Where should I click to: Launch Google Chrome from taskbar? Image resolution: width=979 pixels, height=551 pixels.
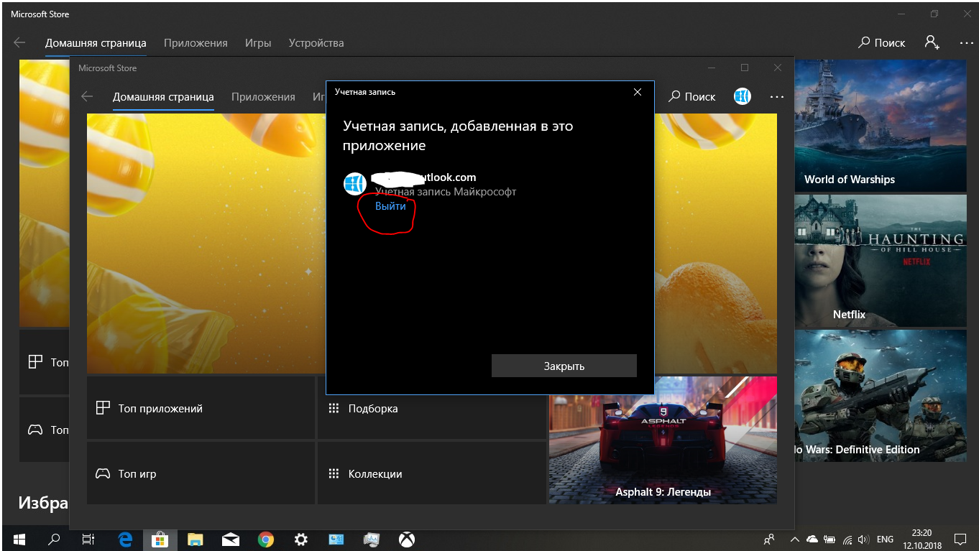[x=266, y=539]
